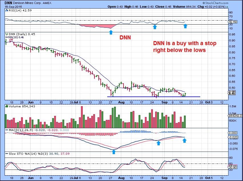Click the 70 level on RSI axis
The image size is (243, 181).
click(x=231, y=17)
